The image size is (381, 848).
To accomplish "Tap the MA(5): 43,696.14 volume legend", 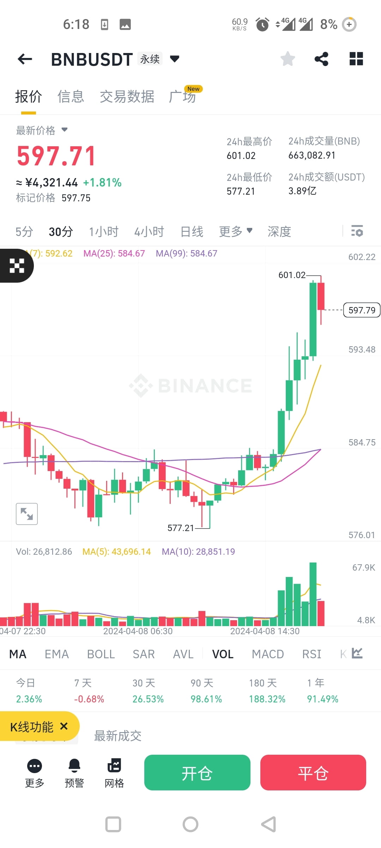I will pos(116,552).
